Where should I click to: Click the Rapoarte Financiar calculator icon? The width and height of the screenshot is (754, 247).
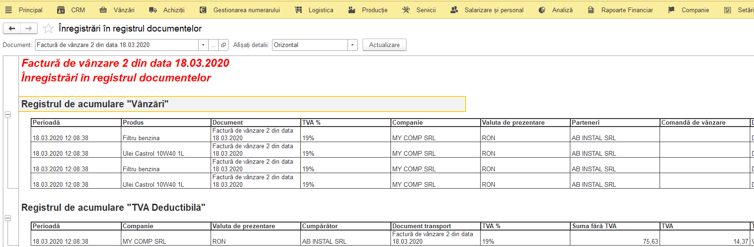[591, 10]
